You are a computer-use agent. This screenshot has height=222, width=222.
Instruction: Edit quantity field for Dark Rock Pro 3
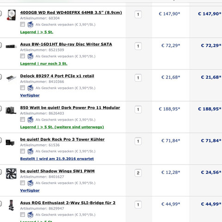click(x=138, y=141)
